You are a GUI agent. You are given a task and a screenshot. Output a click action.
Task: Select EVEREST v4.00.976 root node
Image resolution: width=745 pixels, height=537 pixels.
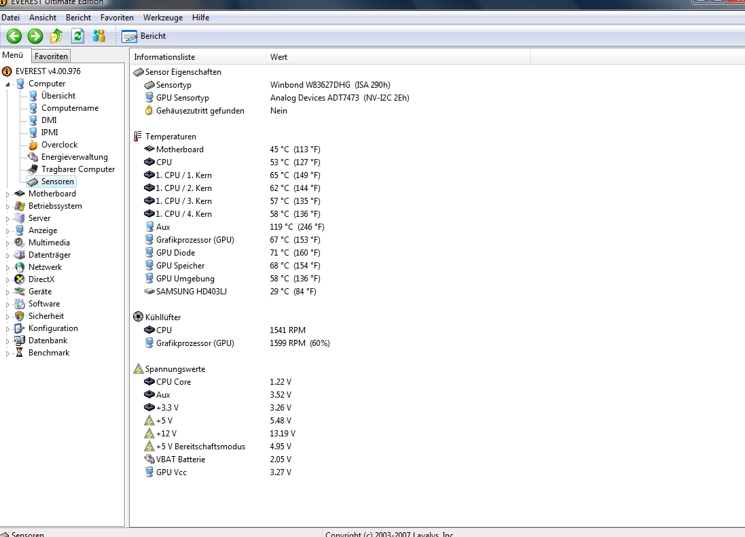pyautogui.click(x=48, y=71)
